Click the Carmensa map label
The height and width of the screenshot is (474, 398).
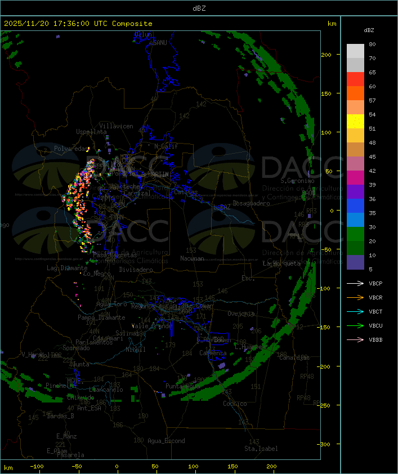point(213,353)
